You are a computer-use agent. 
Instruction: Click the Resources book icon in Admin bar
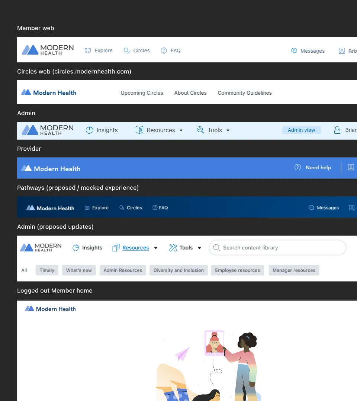coord(139,130)
